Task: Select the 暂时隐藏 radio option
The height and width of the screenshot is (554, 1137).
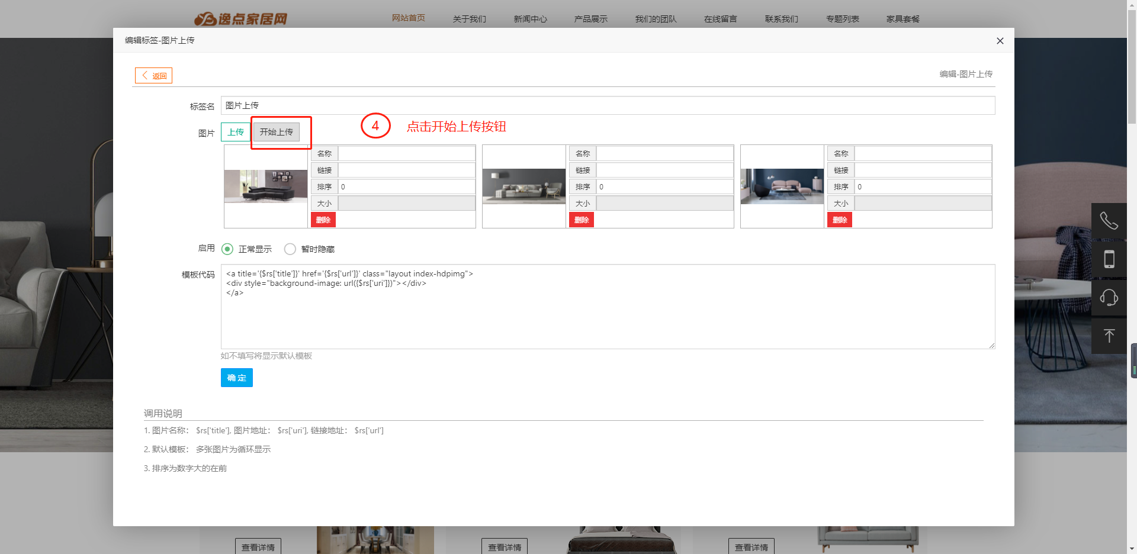Action: point(309,249)
